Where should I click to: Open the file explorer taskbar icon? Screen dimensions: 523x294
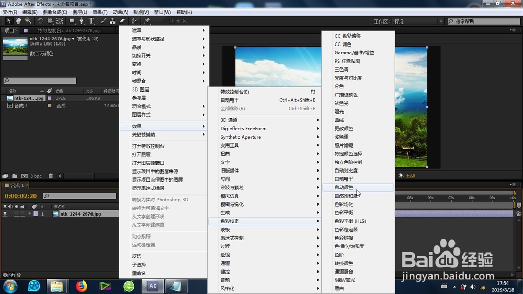pos(56,286)
